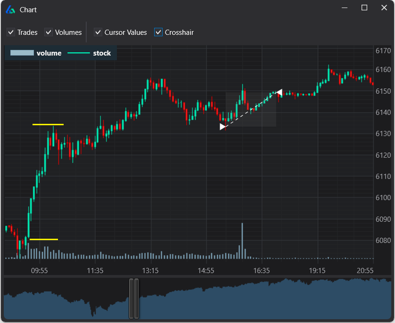Uncheck the Cursor Values option
Image resolution: width=395 pixels, height=323 pixels.
98,32
